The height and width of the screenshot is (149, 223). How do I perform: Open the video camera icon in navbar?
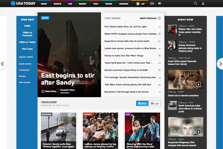pyautogui.click(x=152, y=3)
